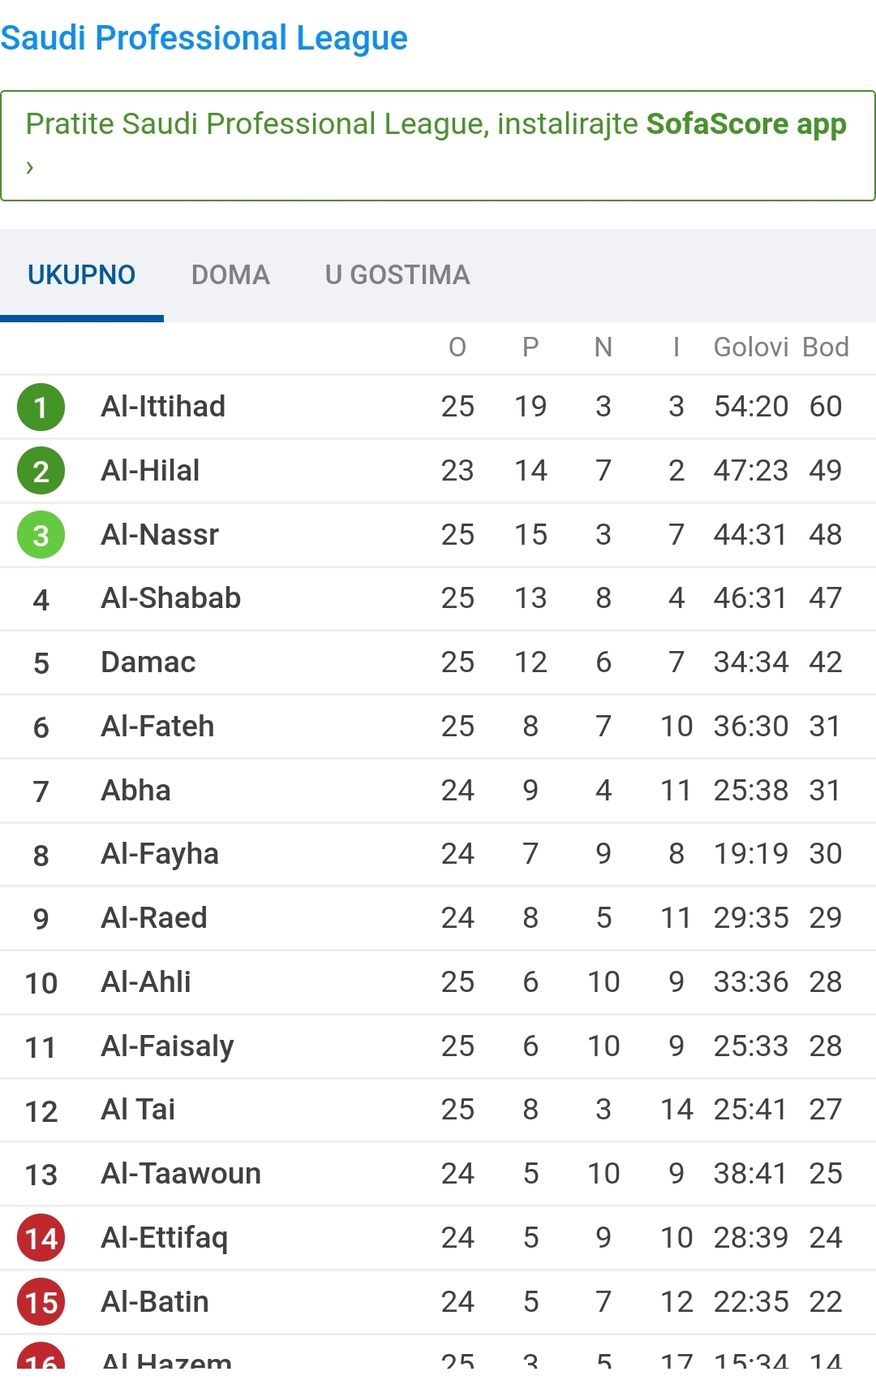The image size is (876, 1393).
Task: Click the red position 15 badge
Action: (41, 1302)
